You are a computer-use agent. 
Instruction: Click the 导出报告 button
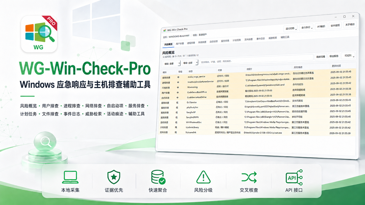tap(334, 56)
